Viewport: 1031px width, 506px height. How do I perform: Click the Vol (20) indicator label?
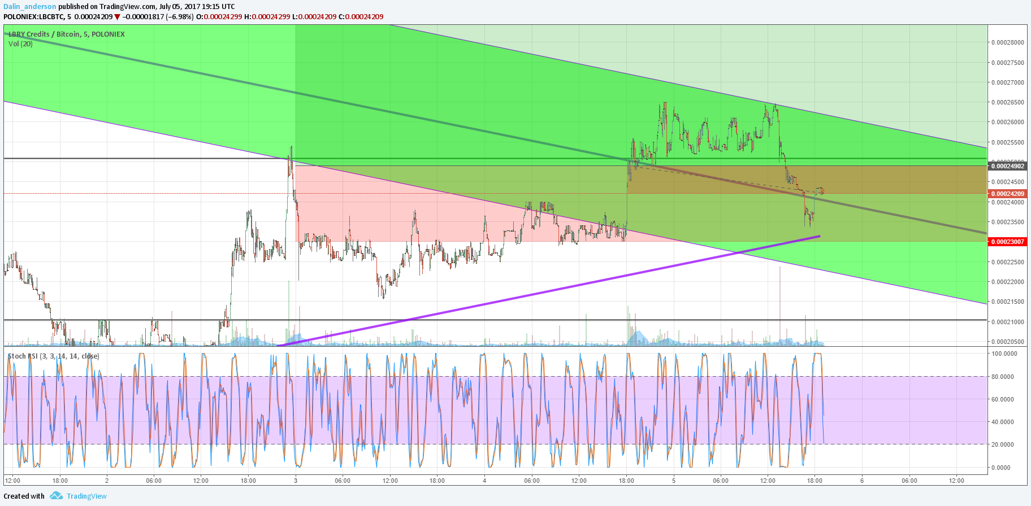point(20,43)
